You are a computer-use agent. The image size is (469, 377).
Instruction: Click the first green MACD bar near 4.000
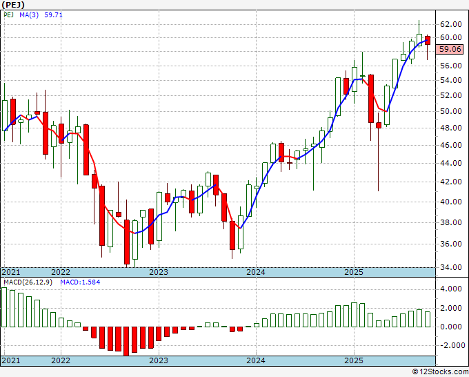coord(4,307)
